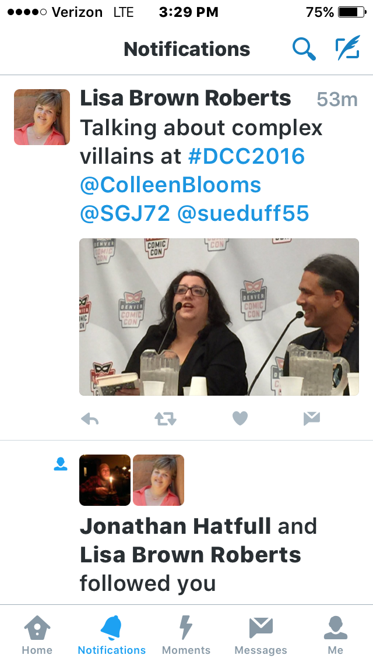Open the @SGJ72 profile mention
Image resolution: width=373 pixels, height=662 pixels.
(125, 214)
